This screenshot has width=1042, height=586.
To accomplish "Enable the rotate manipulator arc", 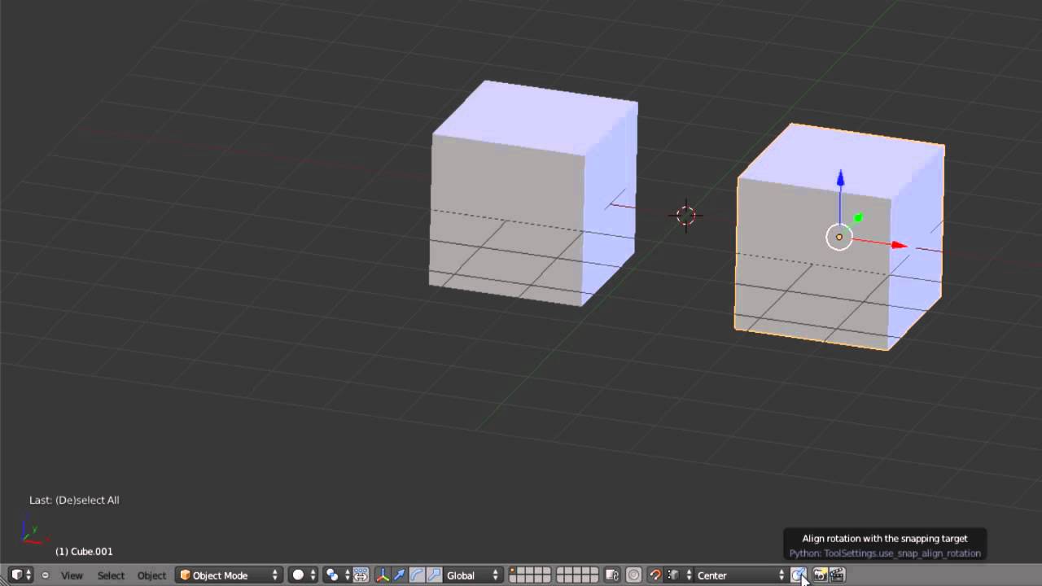I will pyautogui.click(x=417, y=575).
